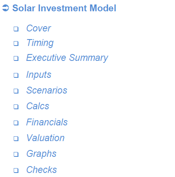The width and height of the screenshot is (175, 177).
Task: Open the Executive Summary item
Action: point(67,58)
